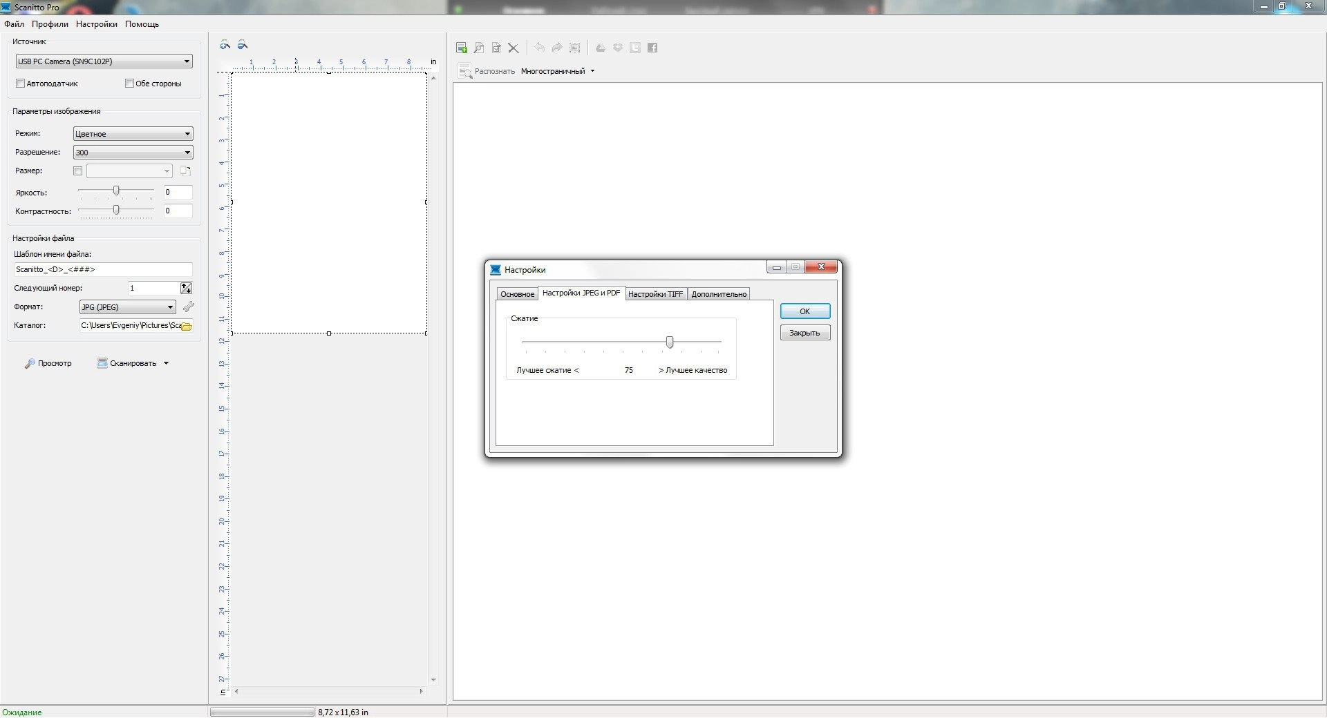Open the Разрешение resolution dropdown

tap(133, 153)
